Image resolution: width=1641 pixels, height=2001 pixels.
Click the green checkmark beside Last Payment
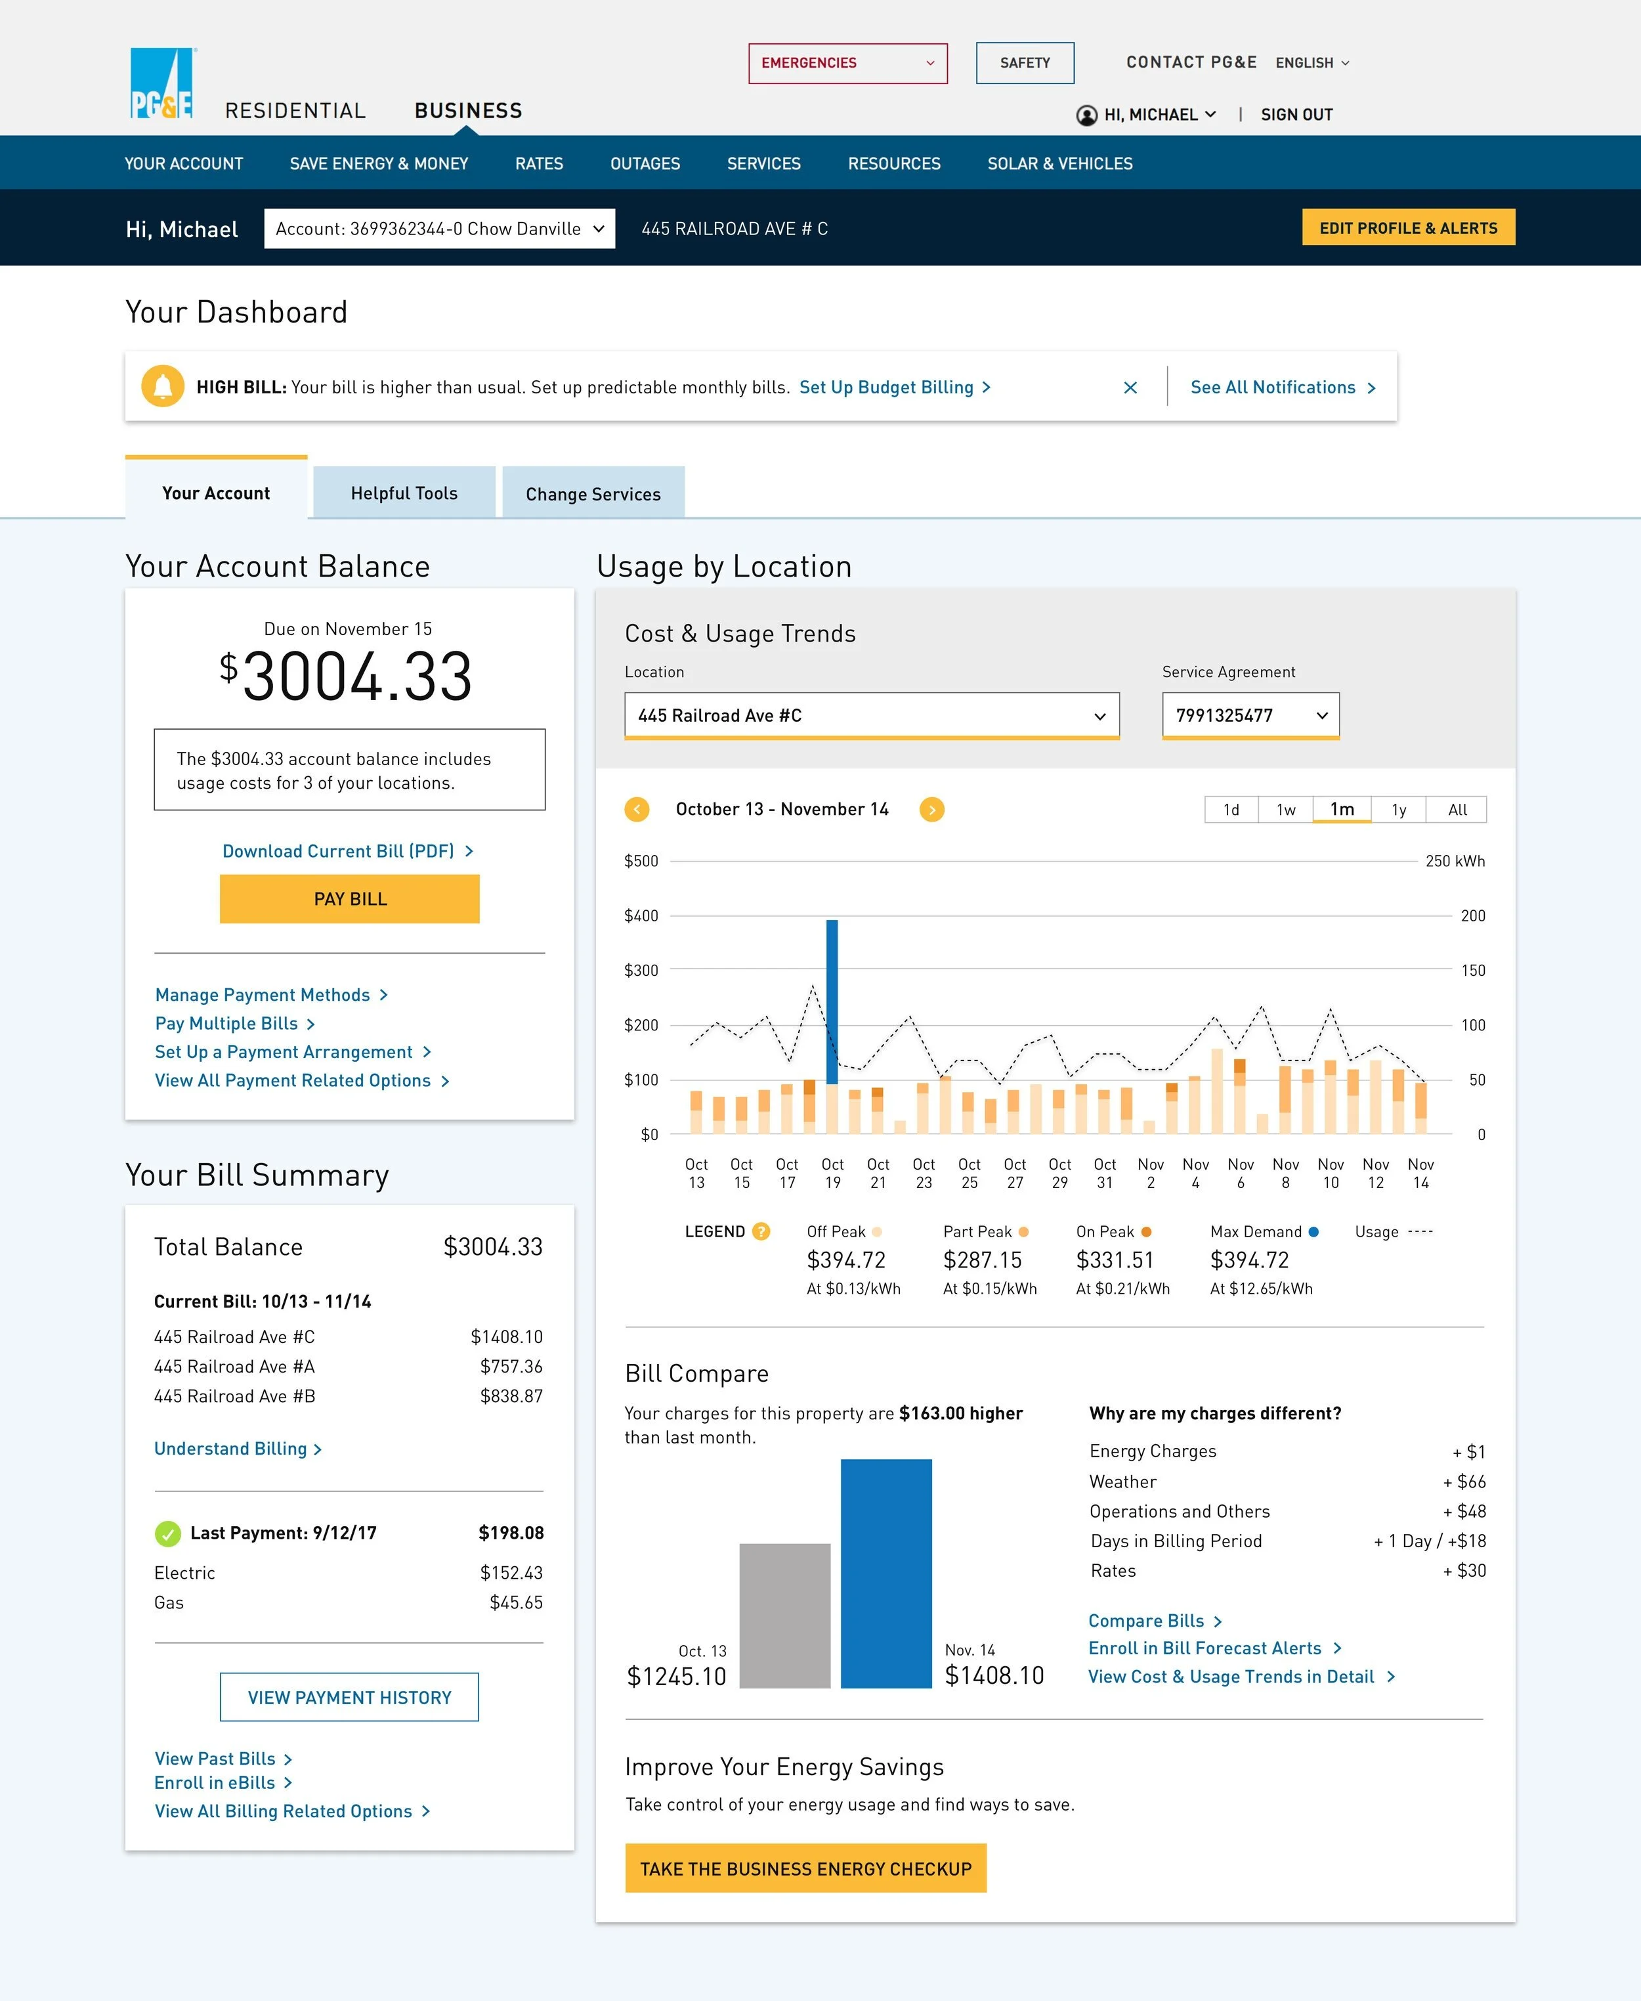pos(168,1533)
